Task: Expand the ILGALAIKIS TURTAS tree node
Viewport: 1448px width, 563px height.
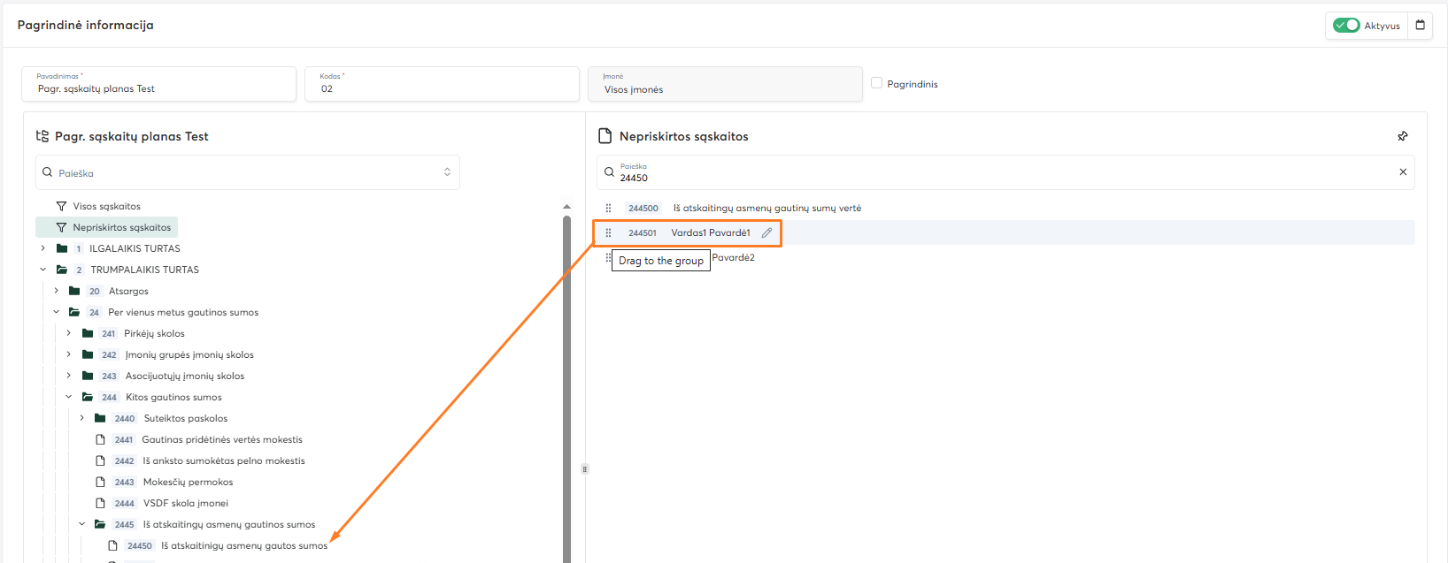Action: pos(42,248)
